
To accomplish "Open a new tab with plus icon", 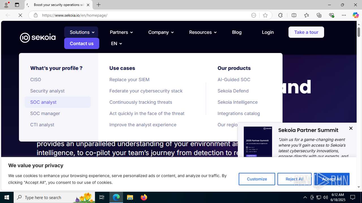I will [98, 5].
